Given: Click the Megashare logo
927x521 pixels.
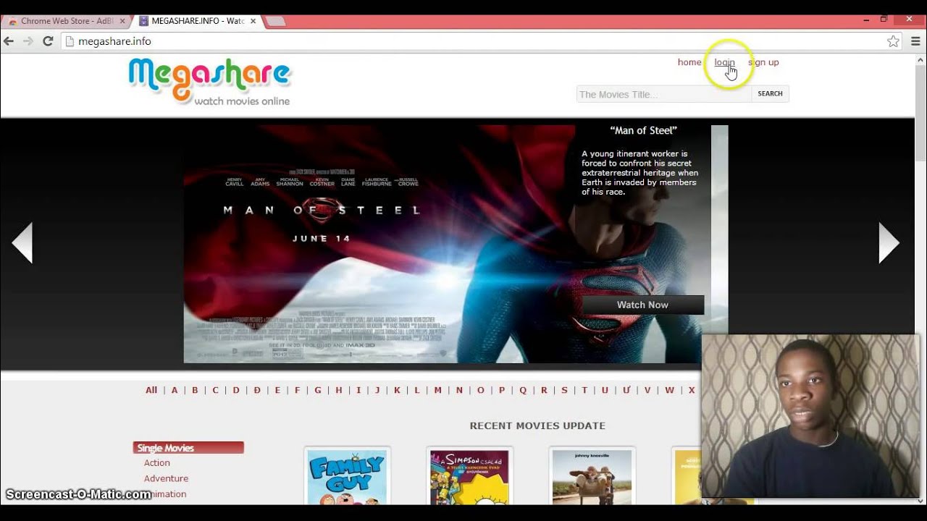Looking at the screenshot, I should coord(210,81).
